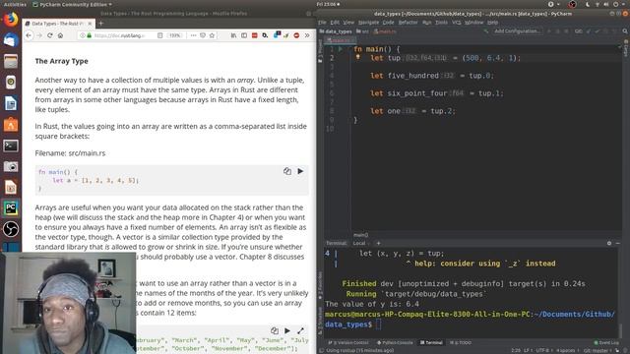Open PyCharm View menu
Image resolution: width=630 pixels, height=354 pixels.
(348, 23)
